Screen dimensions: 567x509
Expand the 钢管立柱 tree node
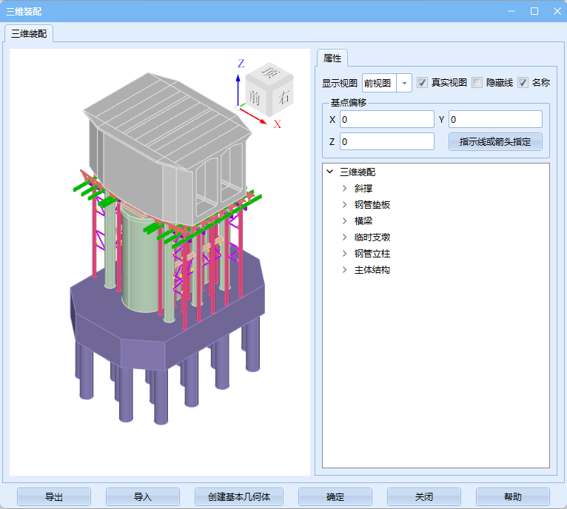click(344, 254)
